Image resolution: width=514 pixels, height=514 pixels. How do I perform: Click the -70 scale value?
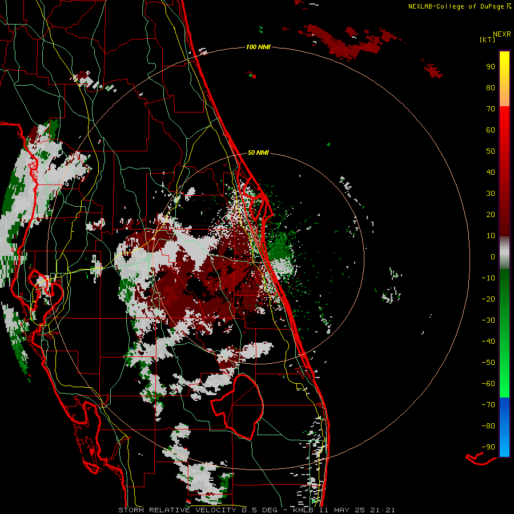tap(488, 405)
